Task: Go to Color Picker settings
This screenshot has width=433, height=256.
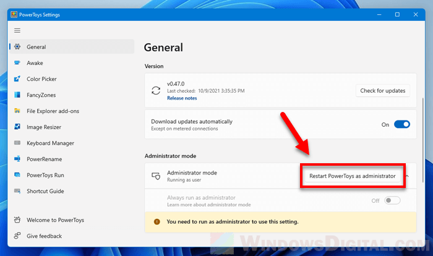Action: pyautogui.click(x=72, y=79)
